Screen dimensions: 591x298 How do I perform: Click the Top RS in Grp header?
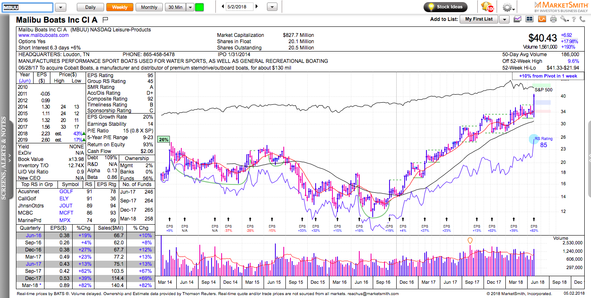click(37, 184)
